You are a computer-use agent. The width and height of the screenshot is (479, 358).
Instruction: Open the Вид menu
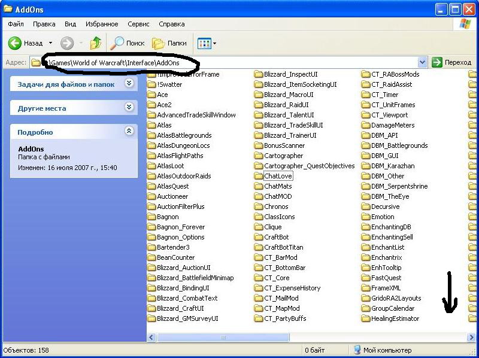point(70,24)
